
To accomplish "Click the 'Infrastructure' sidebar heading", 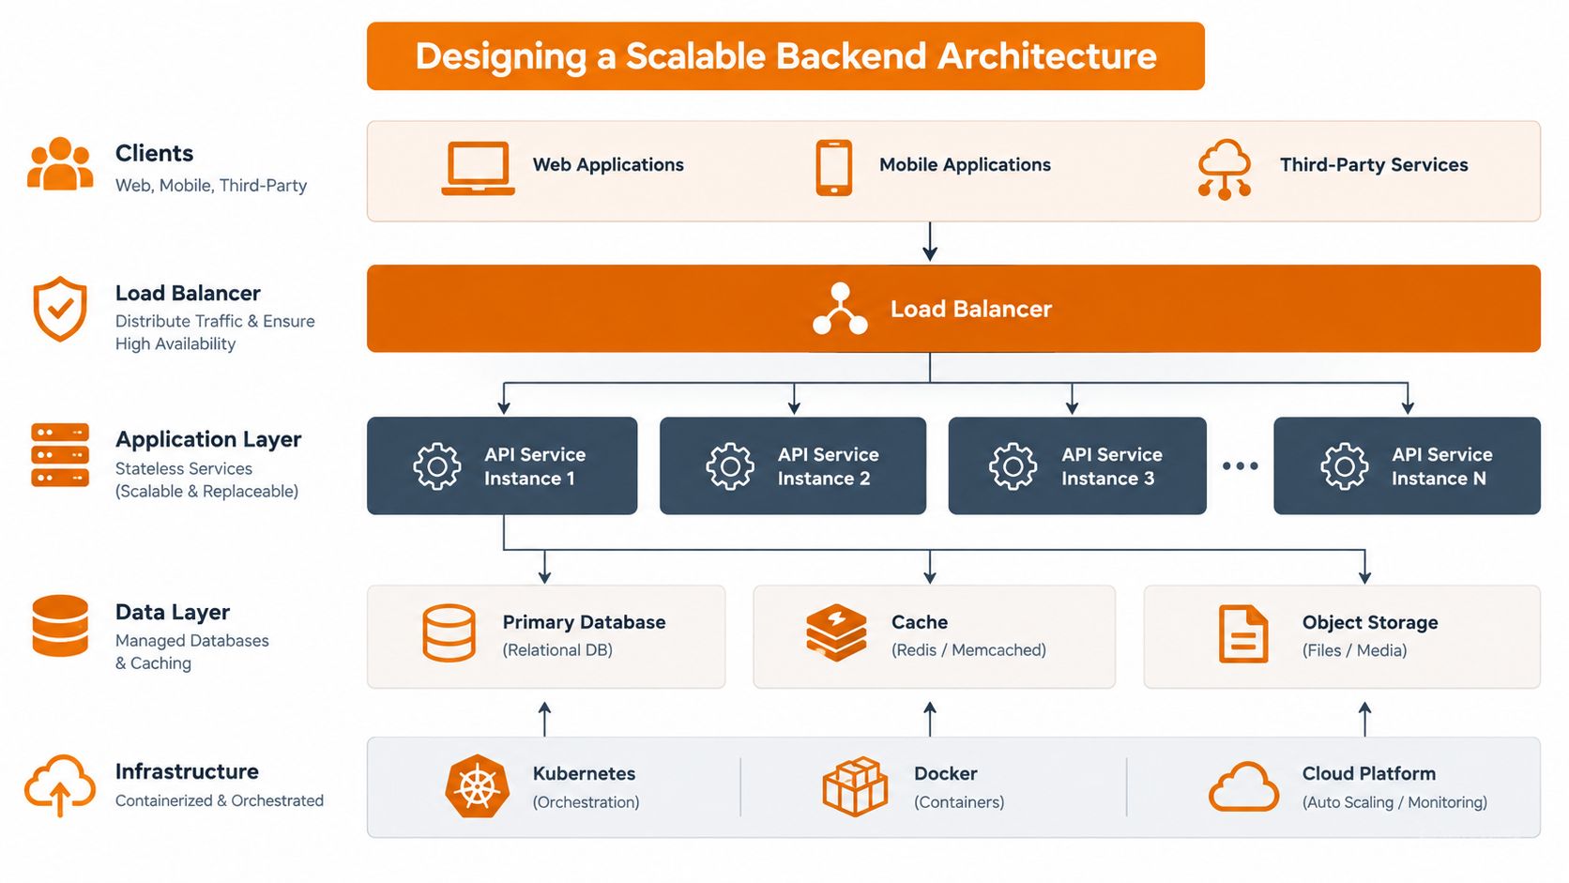I will pos(187,771).
